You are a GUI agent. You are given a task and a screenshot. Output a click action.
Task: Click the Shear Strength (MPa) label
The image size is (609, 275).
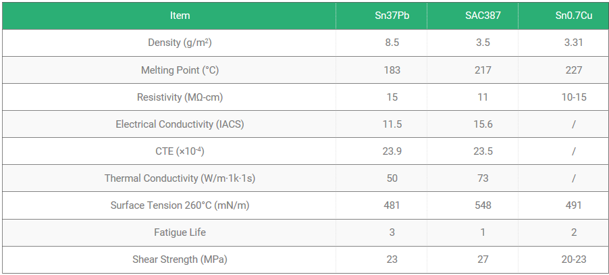[x=180, y=259]
